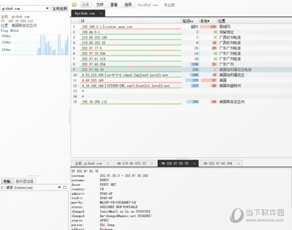Select hop 1 row 192.168.2.1 router.asus.com
The height and width of the screenshot is (230, 292).
(181, 27)
